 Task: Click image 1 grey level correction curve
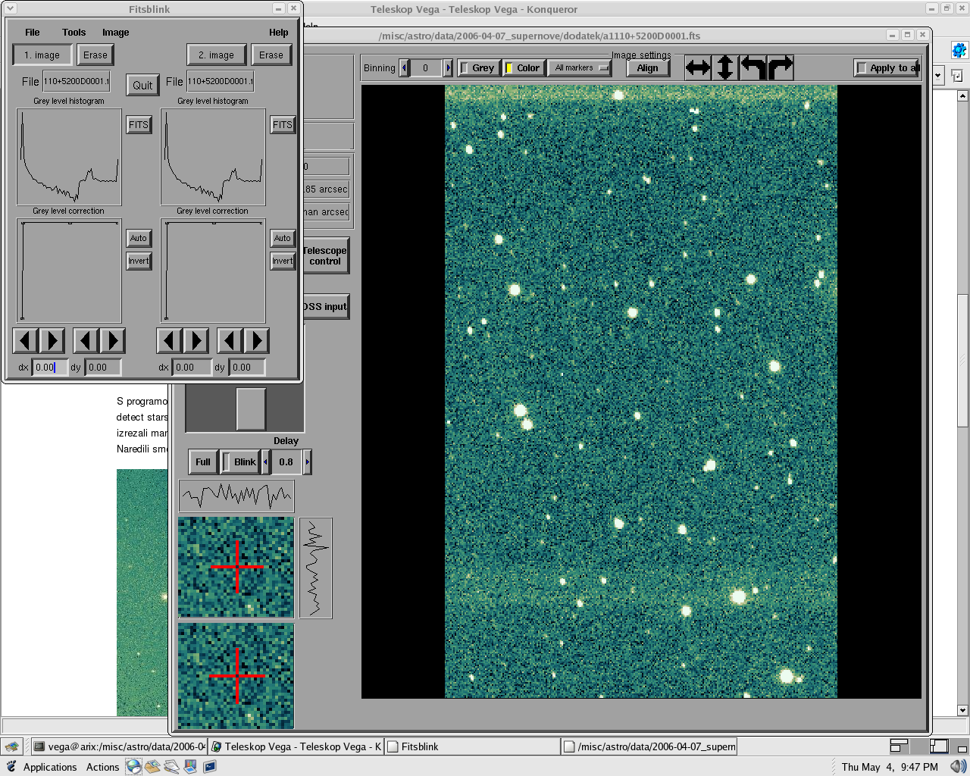(69, 271)
